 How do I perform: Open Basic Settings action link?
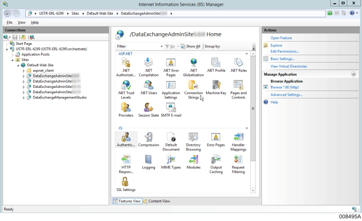point(282,59)
